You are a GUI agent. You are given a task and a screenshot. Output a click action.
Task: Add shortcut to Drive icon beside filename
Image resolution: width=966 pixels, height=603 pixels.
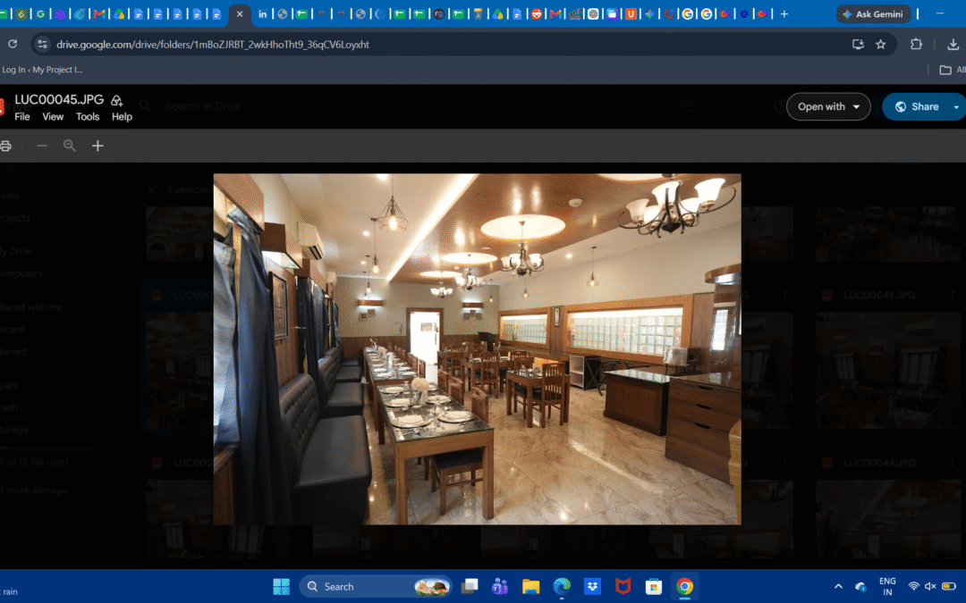pyautogui.click(x=116, y=100)
